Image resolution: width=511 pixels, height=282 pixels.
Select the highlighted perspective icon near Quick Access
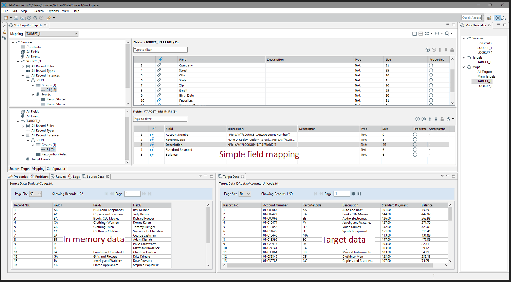pos(498,17)
